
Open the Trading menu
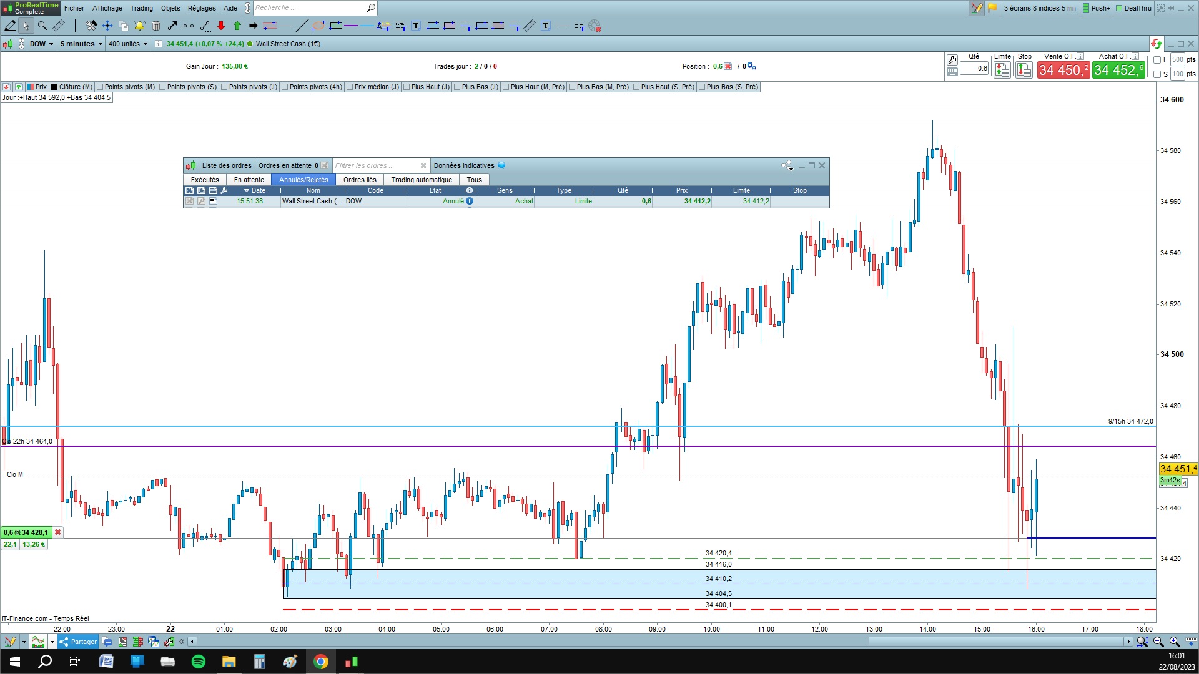141,8
